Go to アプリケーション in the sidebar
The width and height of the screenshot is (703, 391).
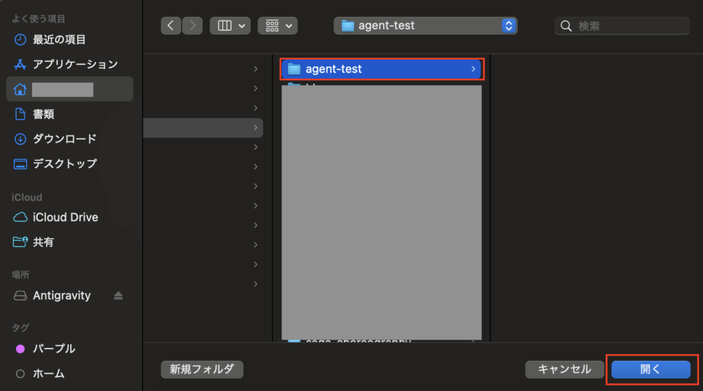tap(75, 64)
